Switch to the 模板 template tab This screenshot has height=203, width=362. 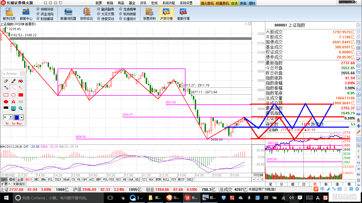(x=12, y=179)
